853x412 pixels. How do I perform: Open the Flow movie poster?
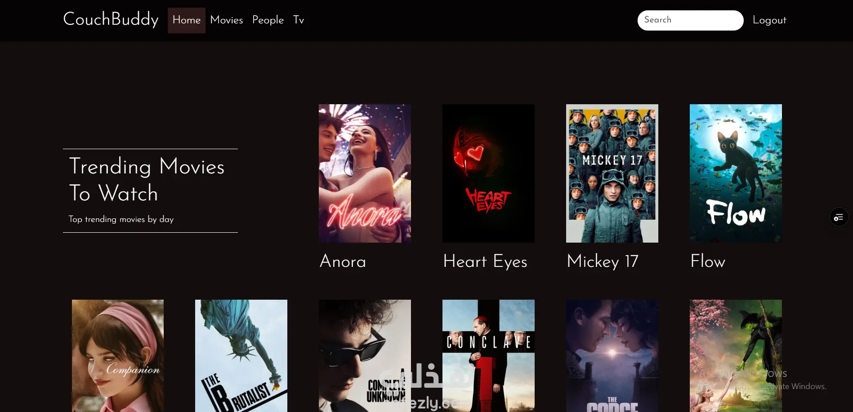pyautogui.click(x=736, y=173)
